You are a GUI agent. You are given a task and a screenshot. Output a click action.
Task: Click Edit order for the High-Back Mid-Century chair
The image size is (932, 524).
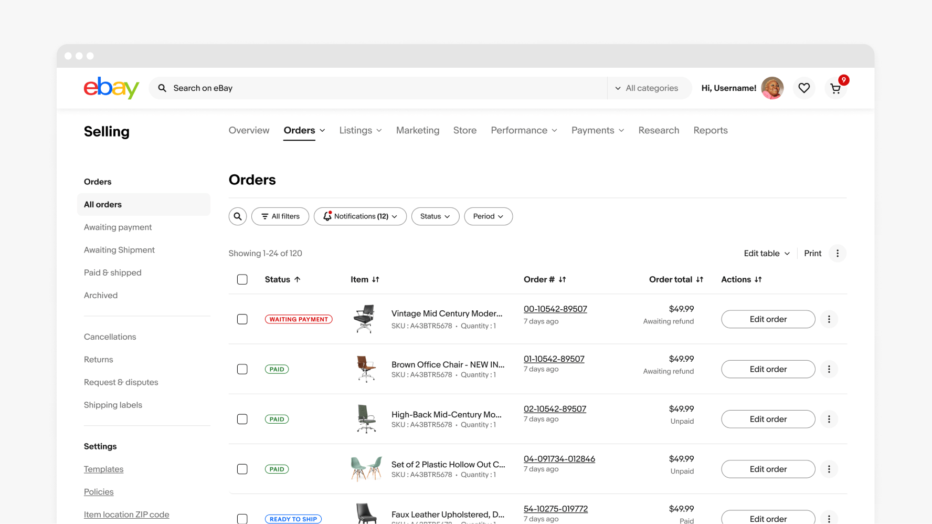click(x=768, y=419)
